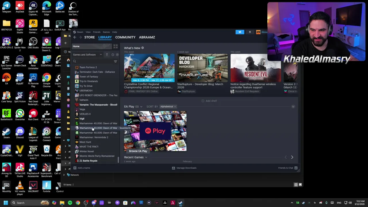Select Terminator: Dark Fate - Defiance
Screen dimensions: 368x207
97,72
